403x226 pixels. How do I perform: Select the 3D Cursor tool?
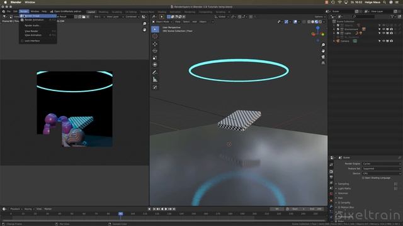pyautogui.click(x=155, y=36)
